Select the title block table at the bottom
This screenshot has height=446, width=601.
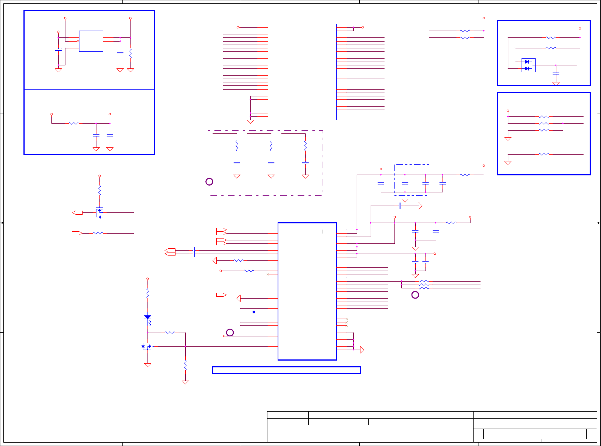coord(432,427)
